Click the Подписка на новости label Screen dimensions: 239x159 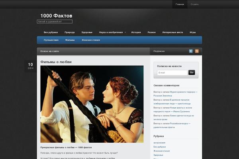(x=169, y=66)
